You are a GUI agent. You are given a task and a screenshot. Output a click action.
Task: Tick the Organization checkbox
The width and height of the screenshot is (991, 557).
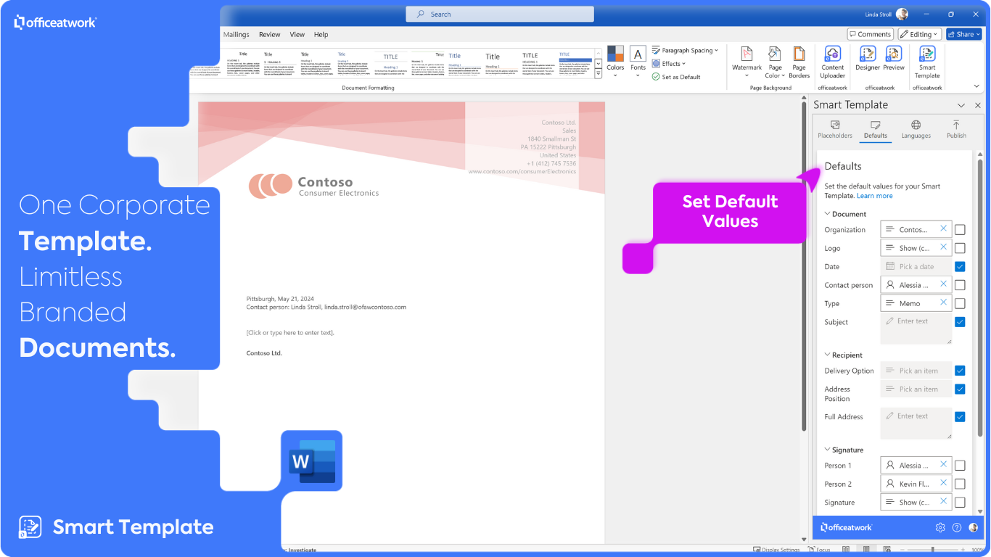(960, 230)
